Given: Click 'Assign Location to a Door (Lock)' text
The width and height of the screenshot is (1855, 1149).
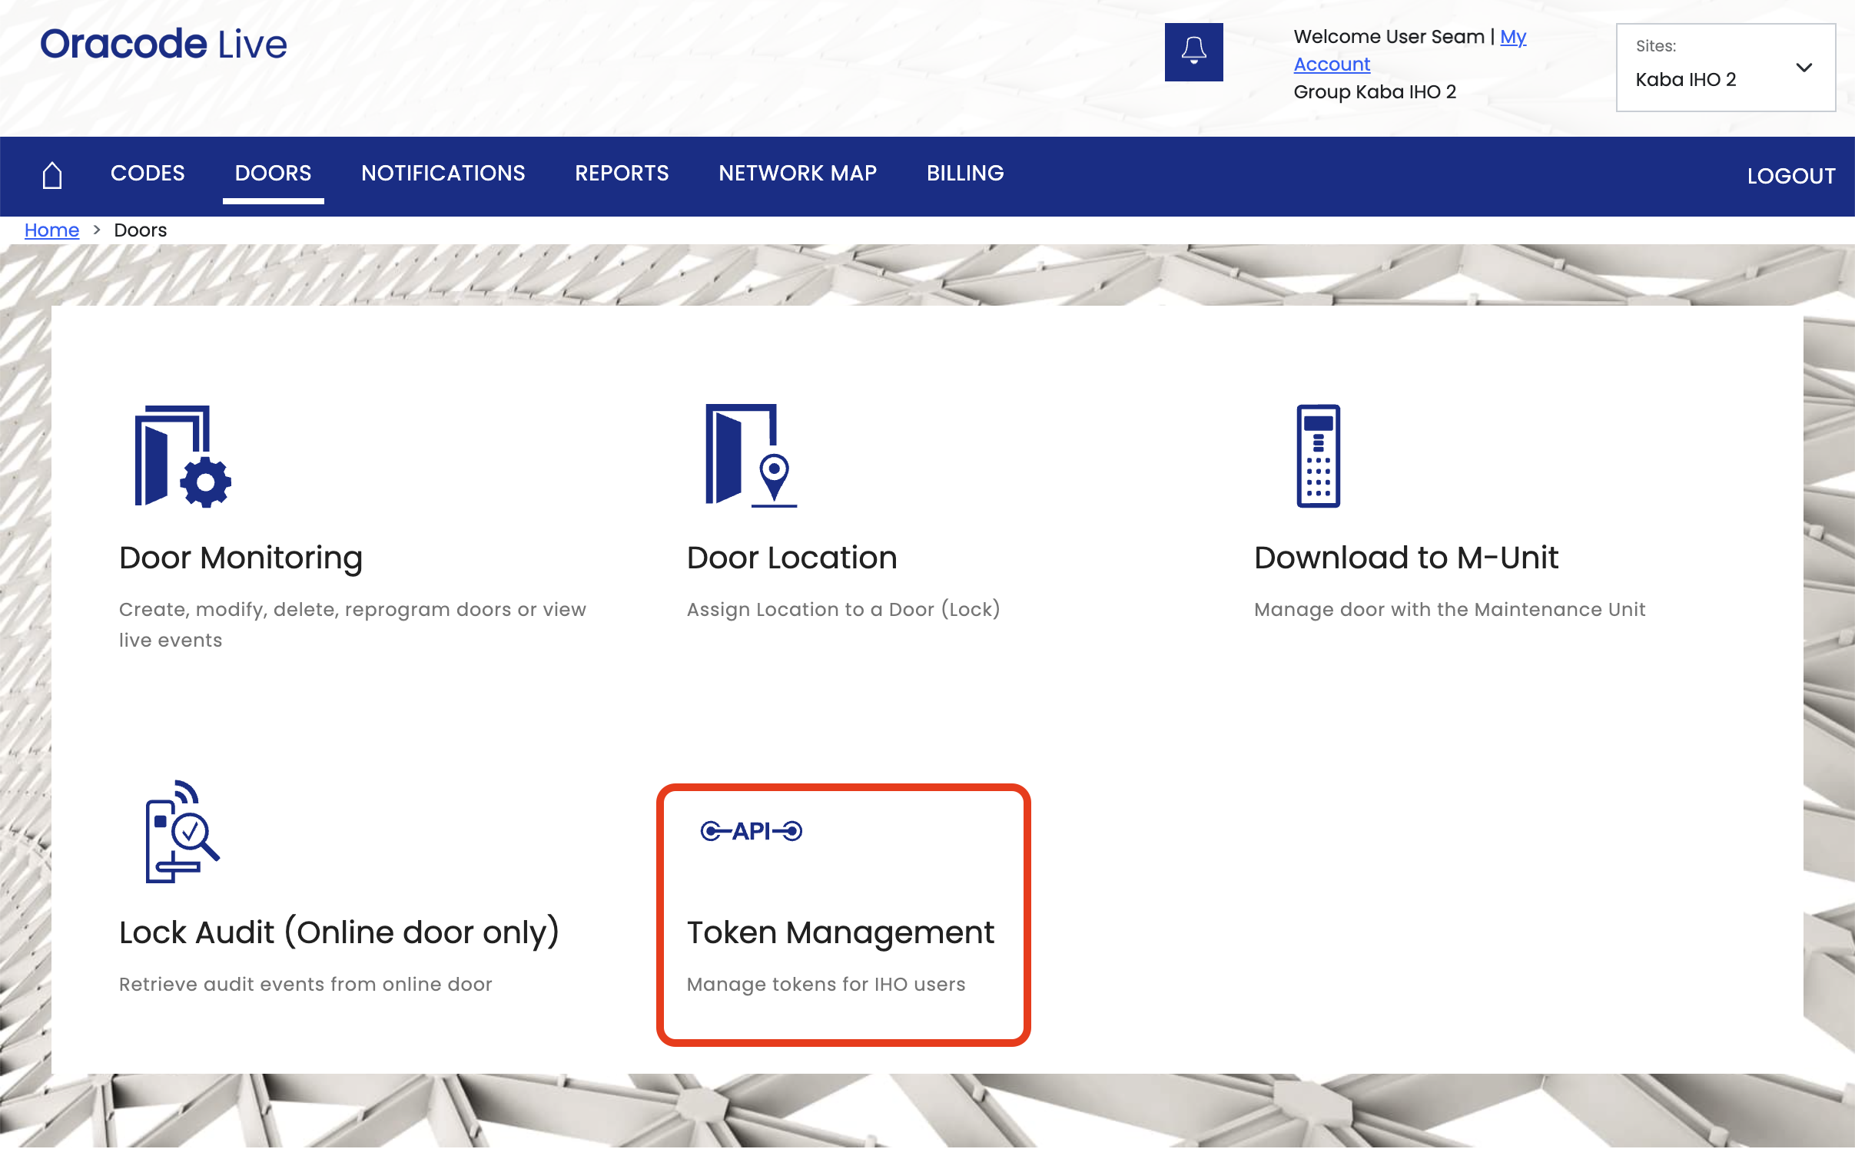Looking at the screenshot, I should (x=843, y=610).
